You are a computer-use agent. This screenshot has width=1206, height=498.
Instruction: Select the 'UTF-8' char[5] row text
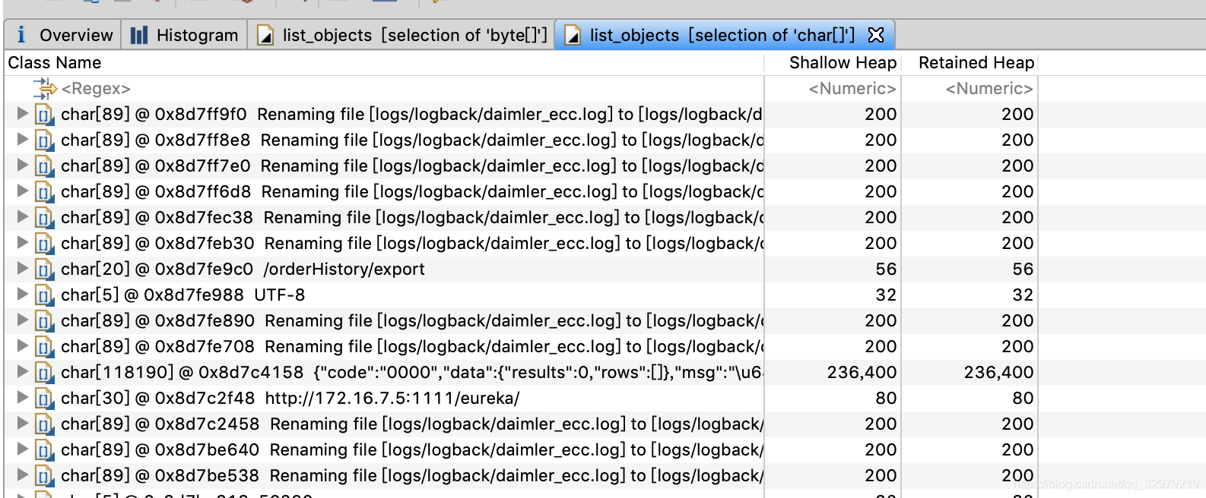click(182, 295)
